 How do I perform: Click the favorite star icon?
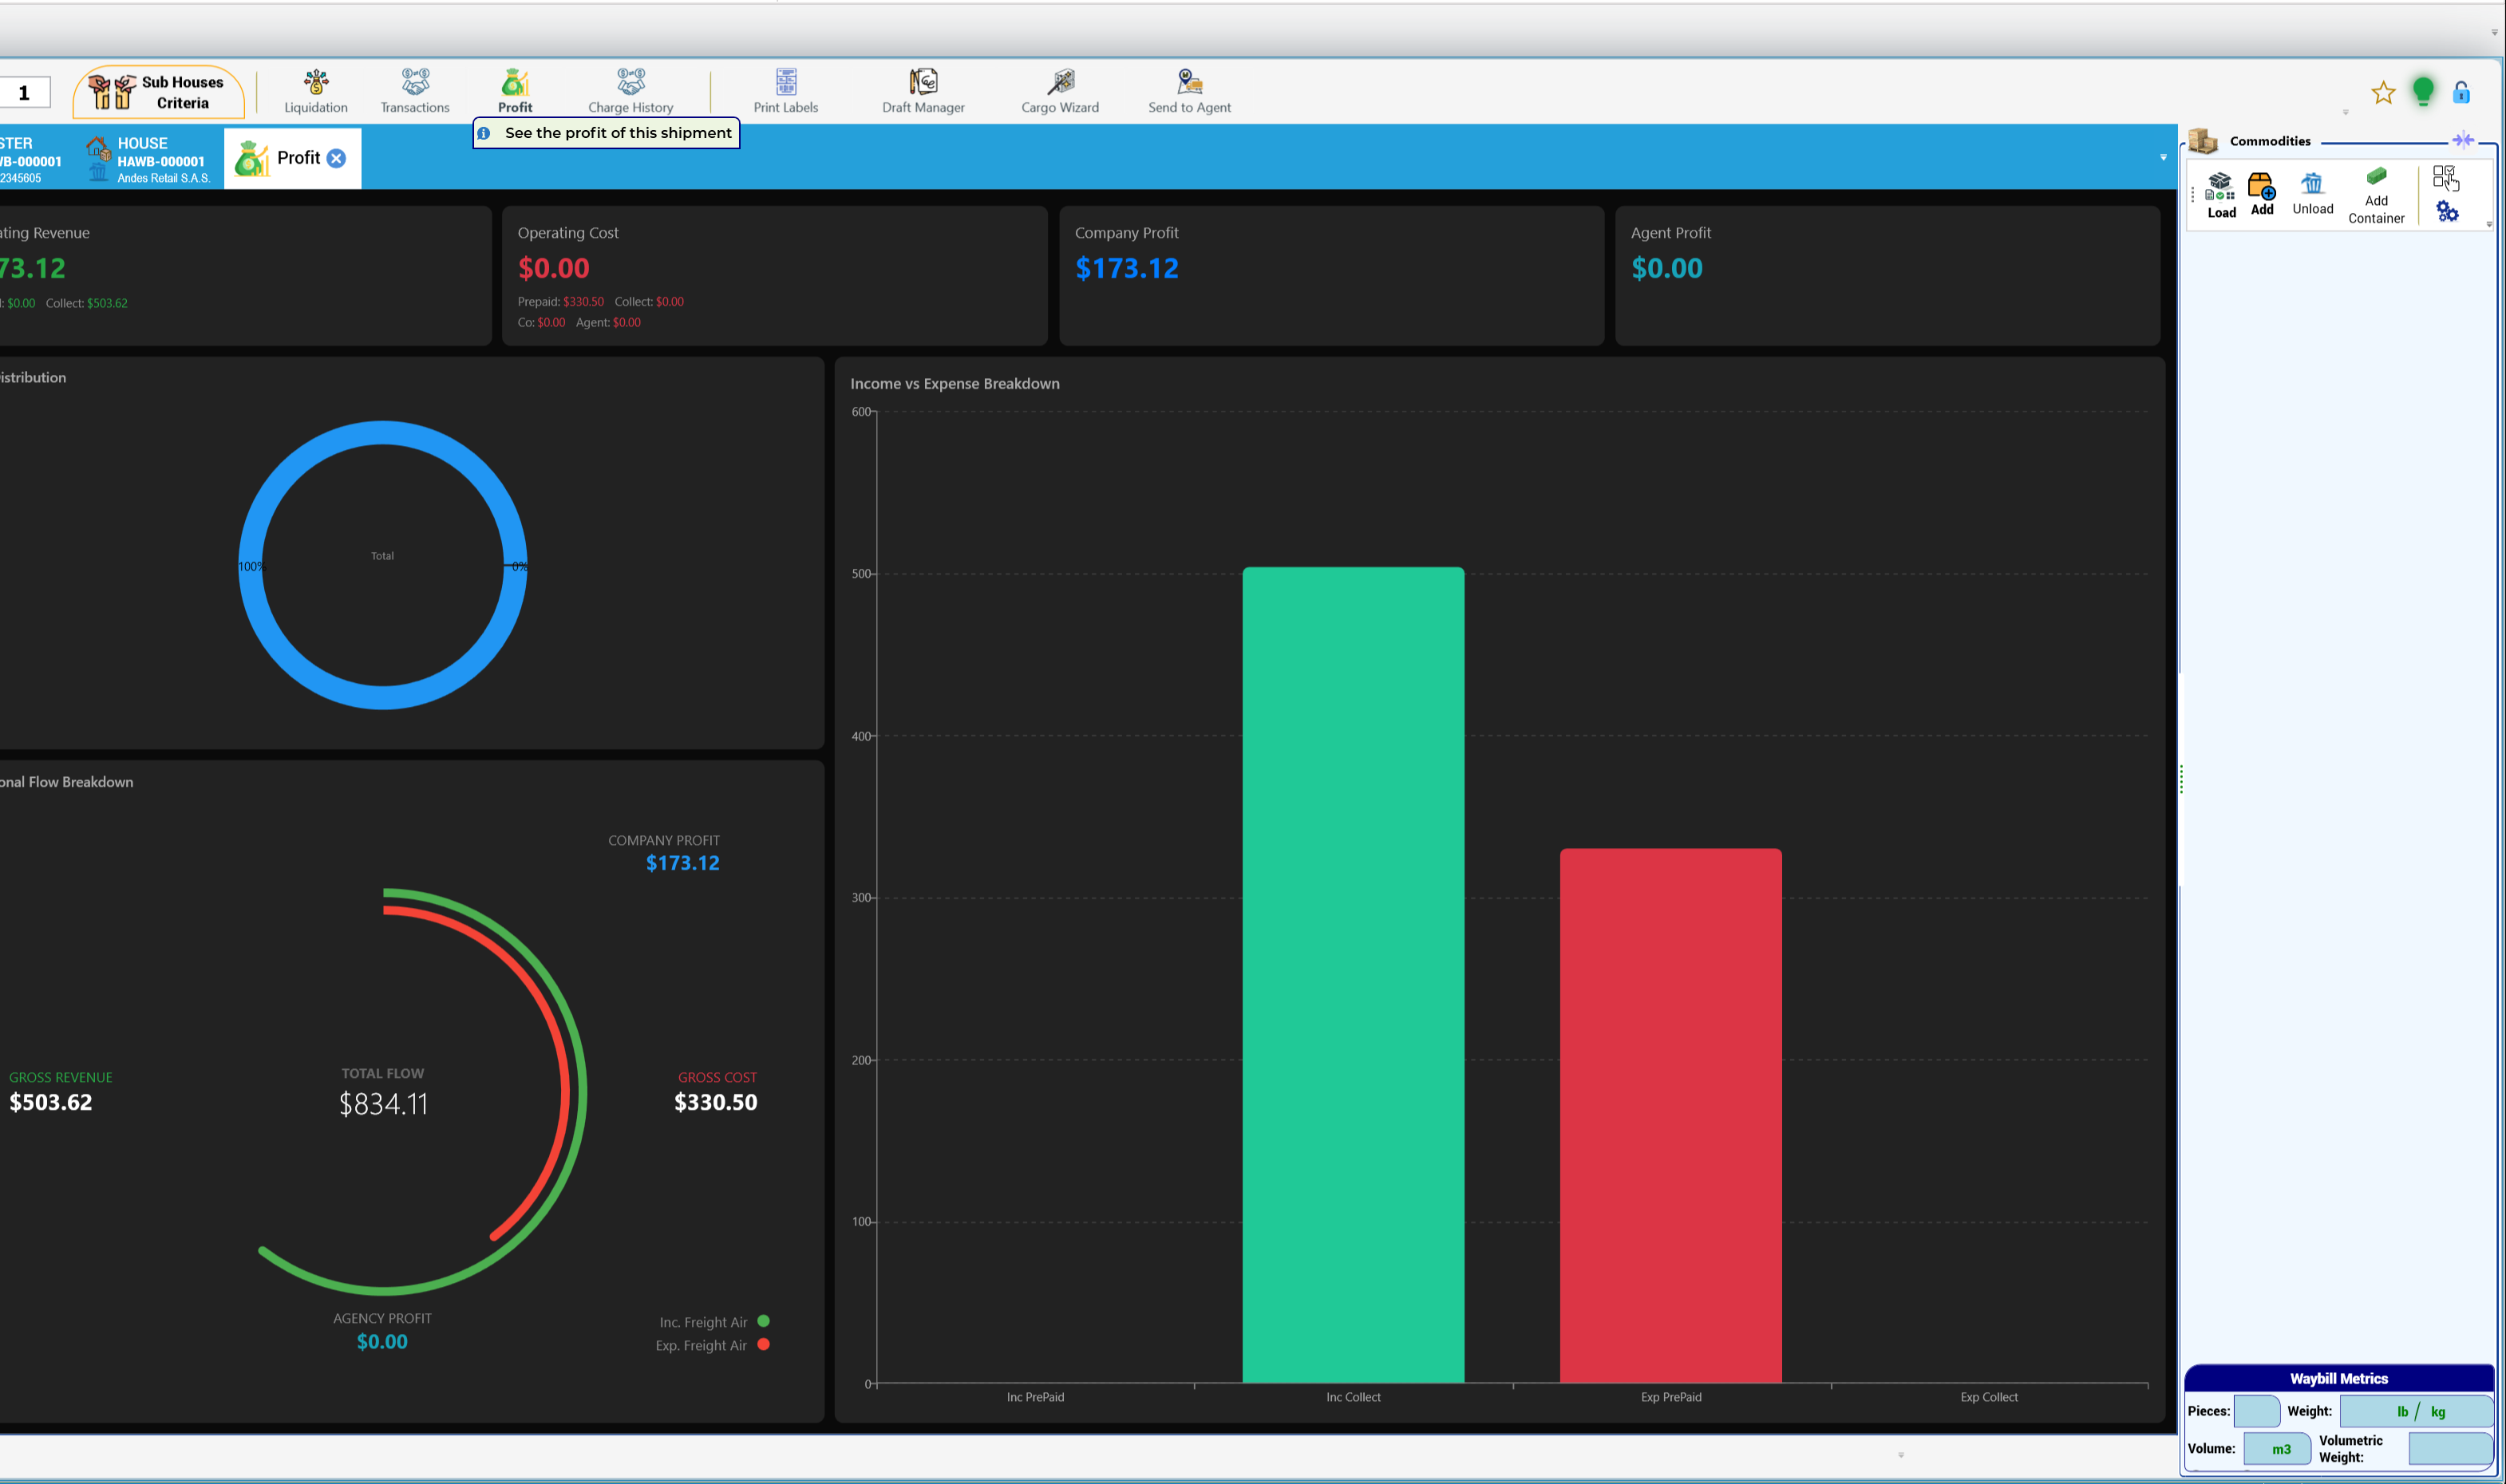(2383, 93)
